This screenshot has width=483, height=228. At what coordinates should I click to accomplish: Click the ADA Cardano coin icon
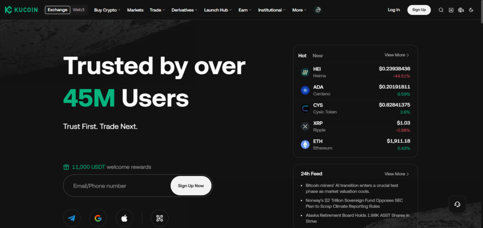coord(305,90)
